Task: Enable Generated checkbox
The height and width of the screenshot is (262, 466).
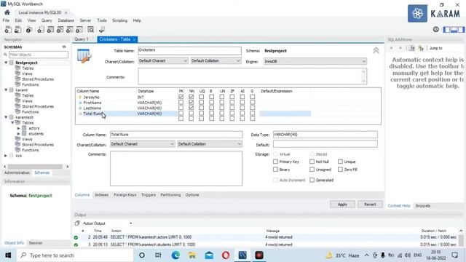Action: click(312, 180)
